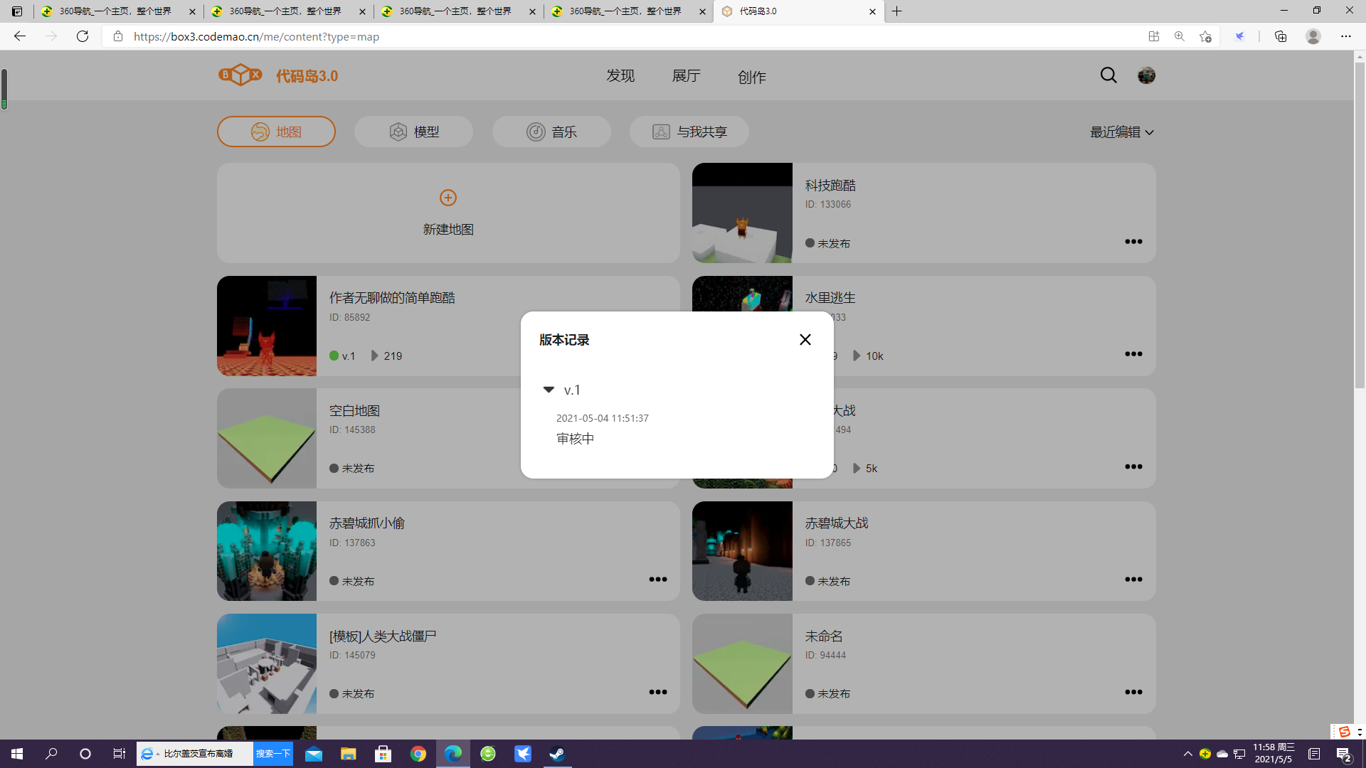Open Microsoft Store from the taskbar
The width and height of the screenshot is (1366, 768).
point(383,754)
